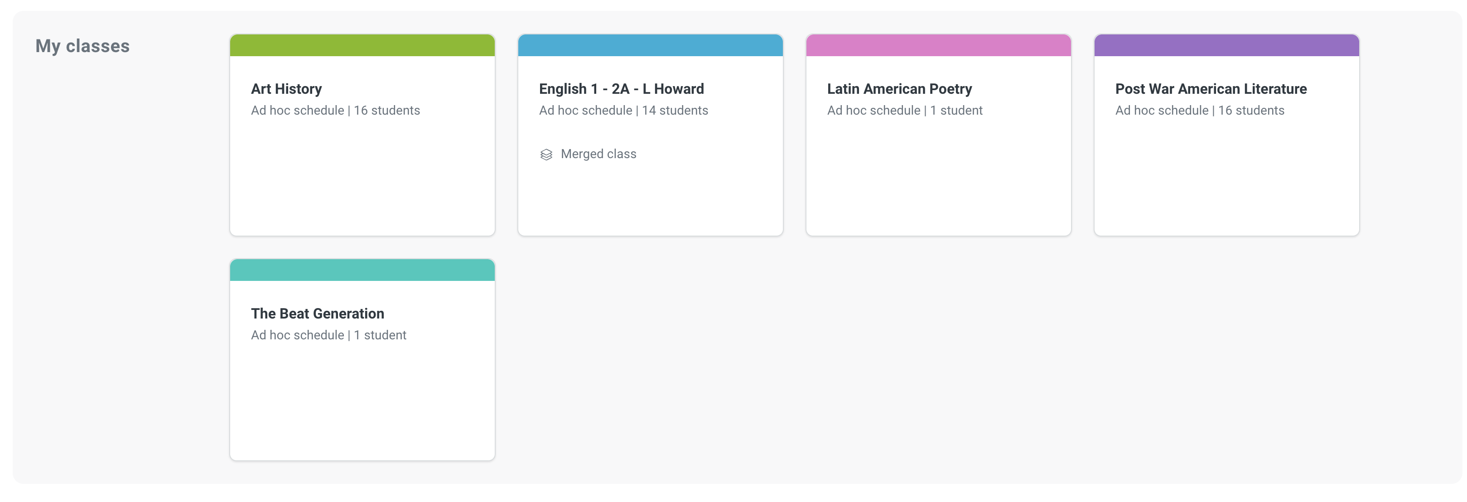The height and width of the screenshot is (502, 1467).
Task: Select the English 1 - 2A - L Howard title
Action: point(621,89)
